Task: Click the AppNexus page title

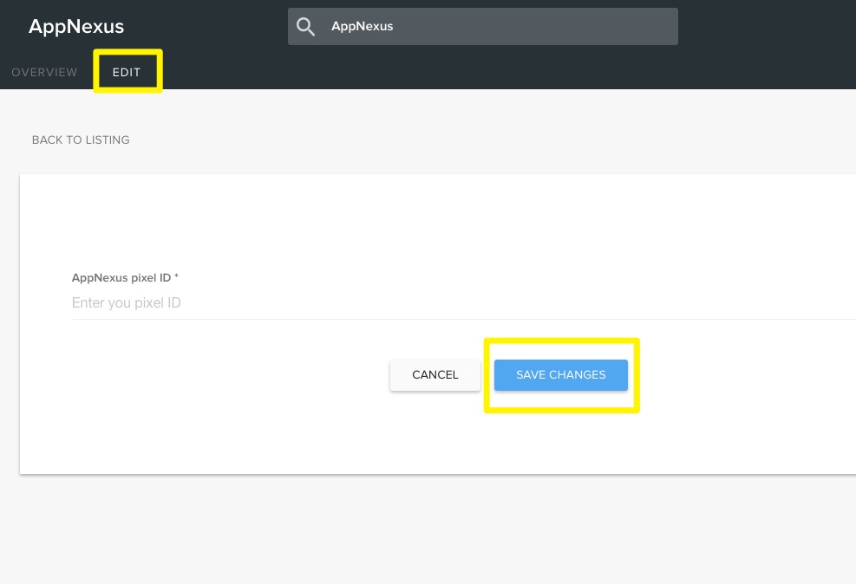Action: (x=76, y=26)
